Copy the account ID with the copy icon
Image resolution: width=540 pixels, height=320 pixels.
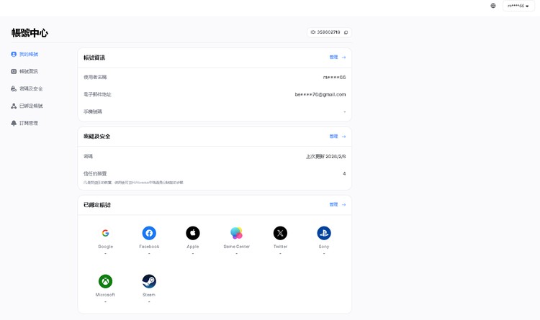346,32
